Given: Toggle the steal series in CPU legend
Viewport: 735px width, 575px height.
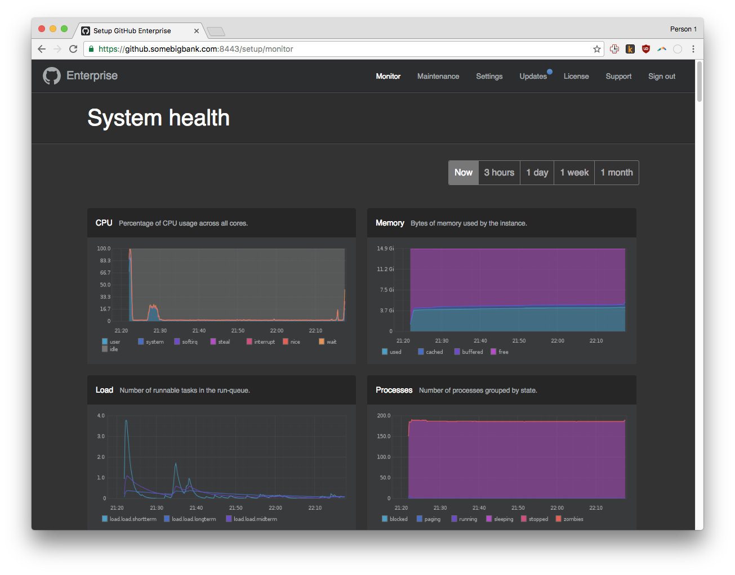Looking at the screenshot, I should tap(220, 342).
